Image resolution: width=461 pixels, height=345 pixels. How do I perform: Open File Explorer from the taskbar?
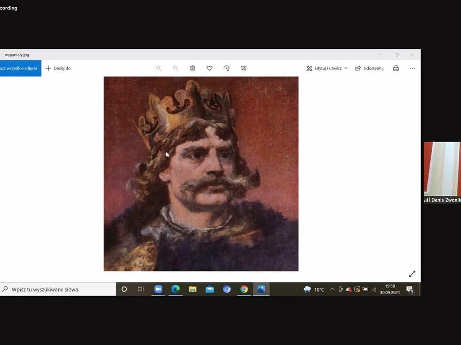pos(193,289)
